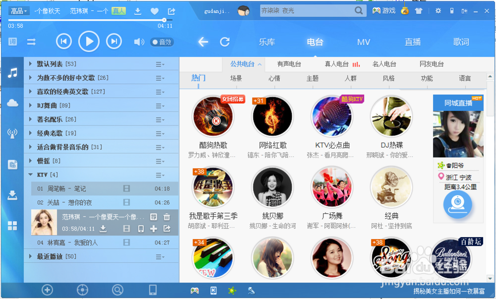Image resolution: width=496 pixels, height=299 pixels.
Task: Search local list magnifier circle icon
Action: tap(118, 290)
